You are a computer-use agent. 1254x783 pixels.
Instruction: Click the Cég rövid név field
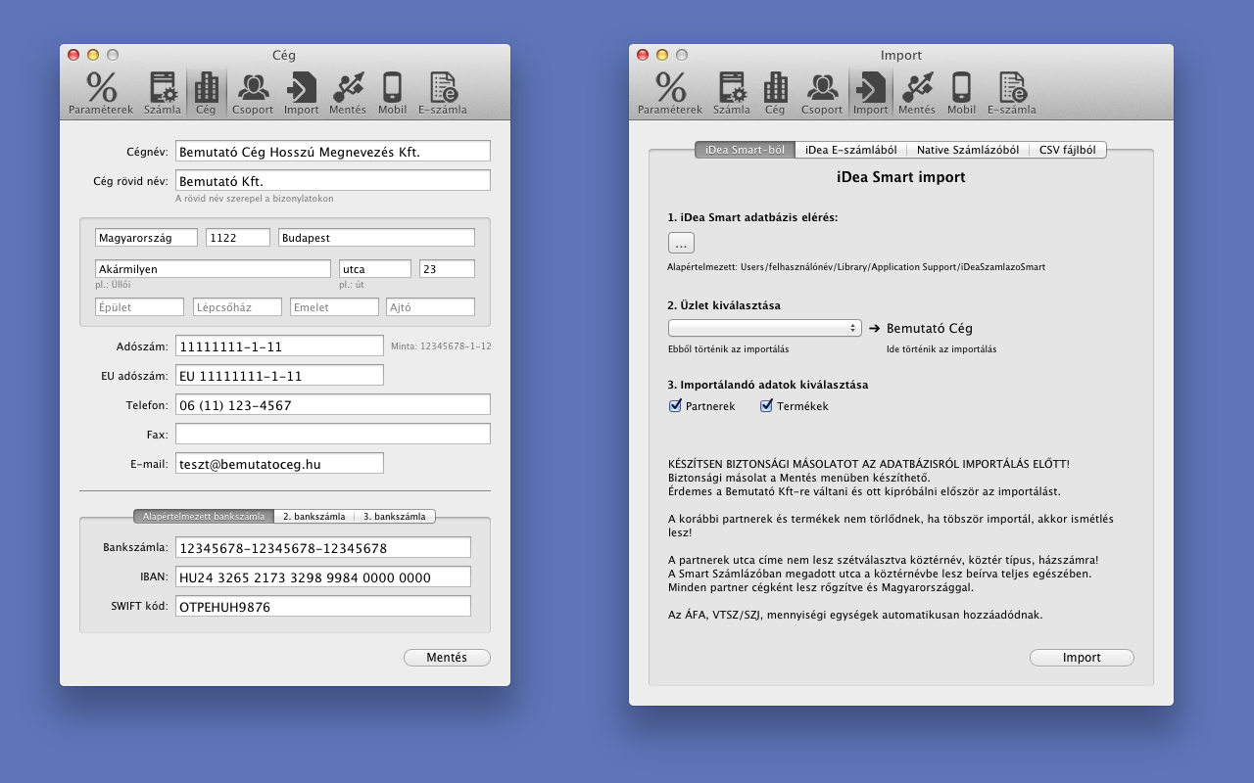click(333, 180)
